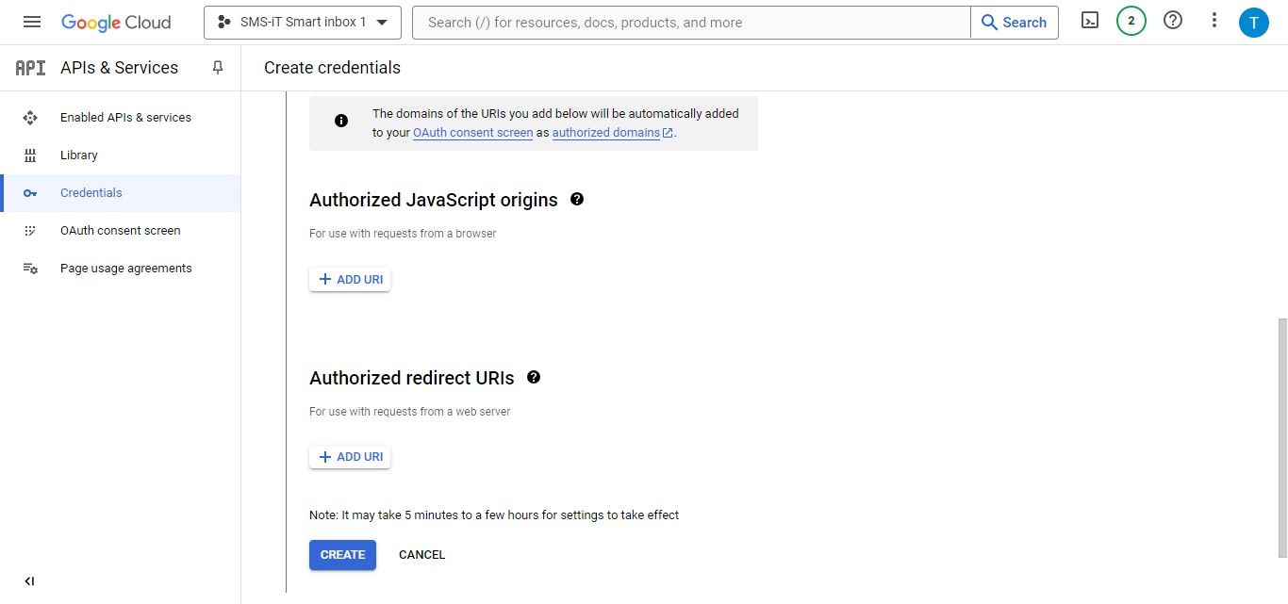Open notifications showing count of 2

1131,20
